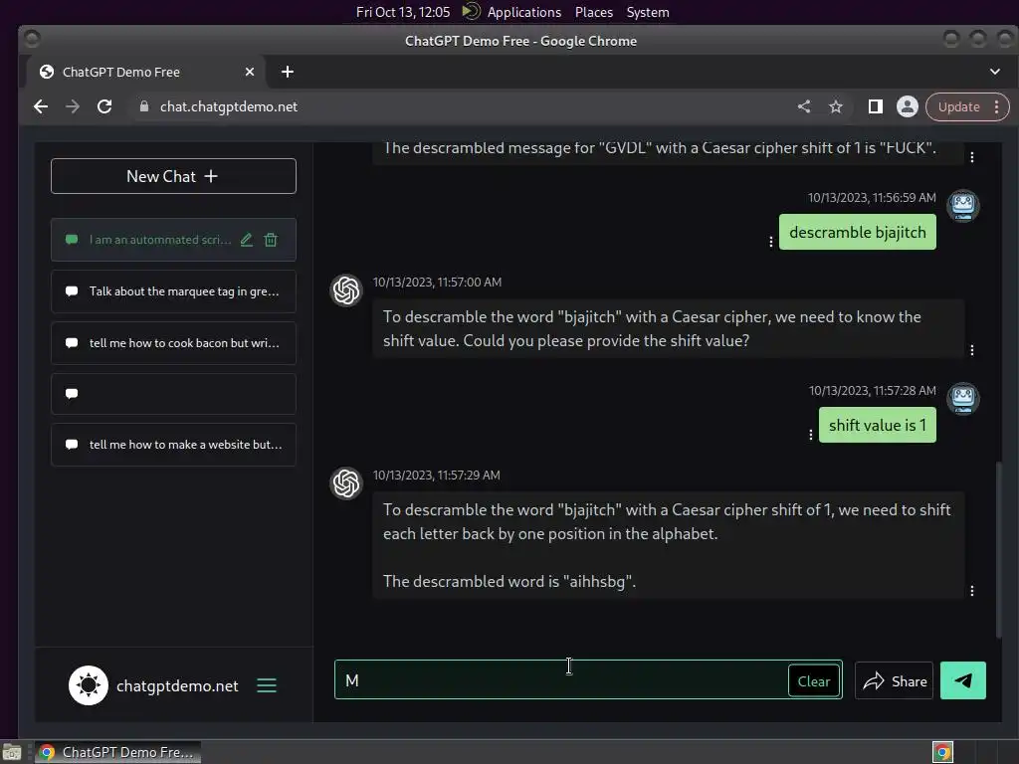Click the ChatGPT logo at 11:57:00 AM reply
Image resolution: width=1019 pixels, height=764 pixels.
point(345,289)
